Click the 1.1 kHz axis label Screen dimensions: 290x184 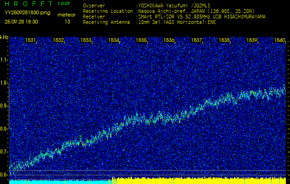tap(4, 60)
